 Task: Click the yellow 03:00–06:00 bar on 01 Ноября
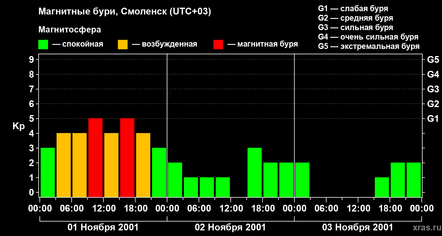pos(64,165)
